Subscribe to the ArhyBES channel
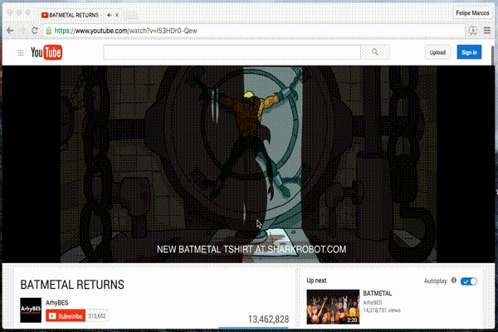Image resolution: width=498 pixels, height=332 pixels. click(x=66, y=315)
